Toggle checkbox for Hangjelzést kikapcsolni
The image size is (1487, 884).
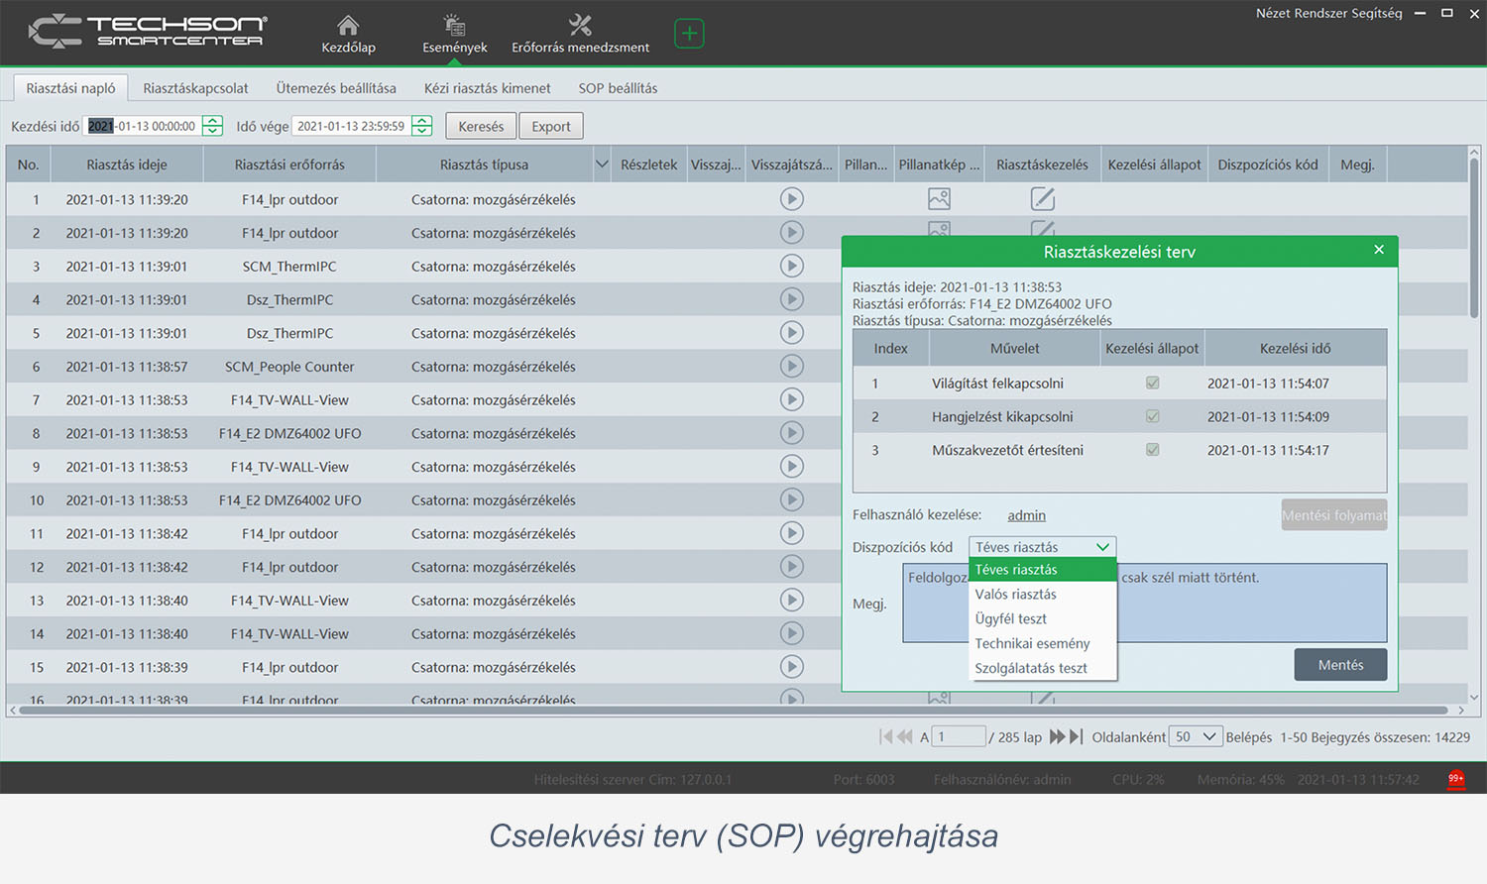click(1152, 417)
